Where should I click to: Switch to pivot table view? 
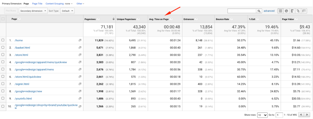coord(304,11)
